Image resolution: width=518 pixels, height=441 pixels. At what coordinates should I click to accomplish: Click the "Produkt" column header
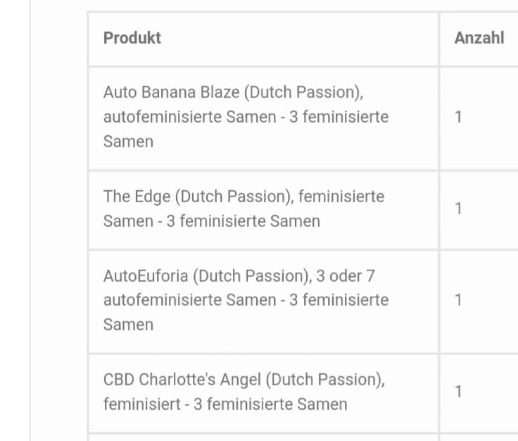[x=132, y=38]
